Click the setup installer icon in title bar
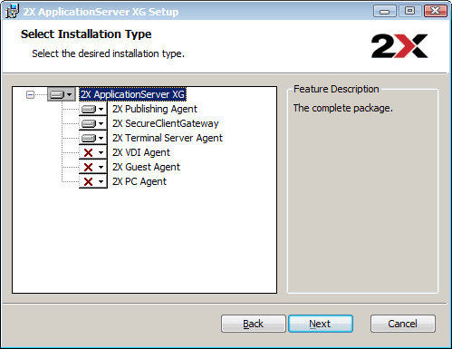The width and height of the screenshot is (452, 349). pyautogui.click(x=12, y=11)
